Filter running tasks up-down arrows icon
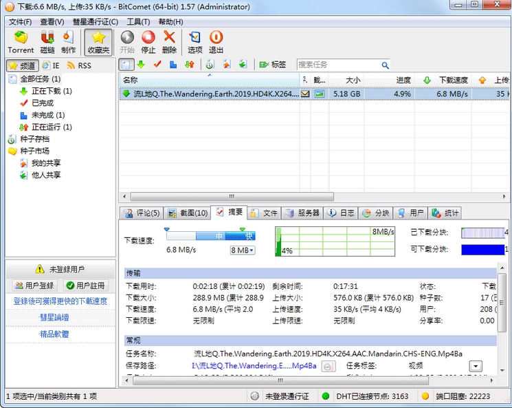This screenshot has height=408, width=512. click(x=190, y=65)
